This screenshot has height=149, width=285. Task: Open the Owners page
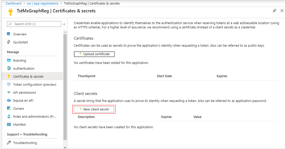[x=19, y=108]
